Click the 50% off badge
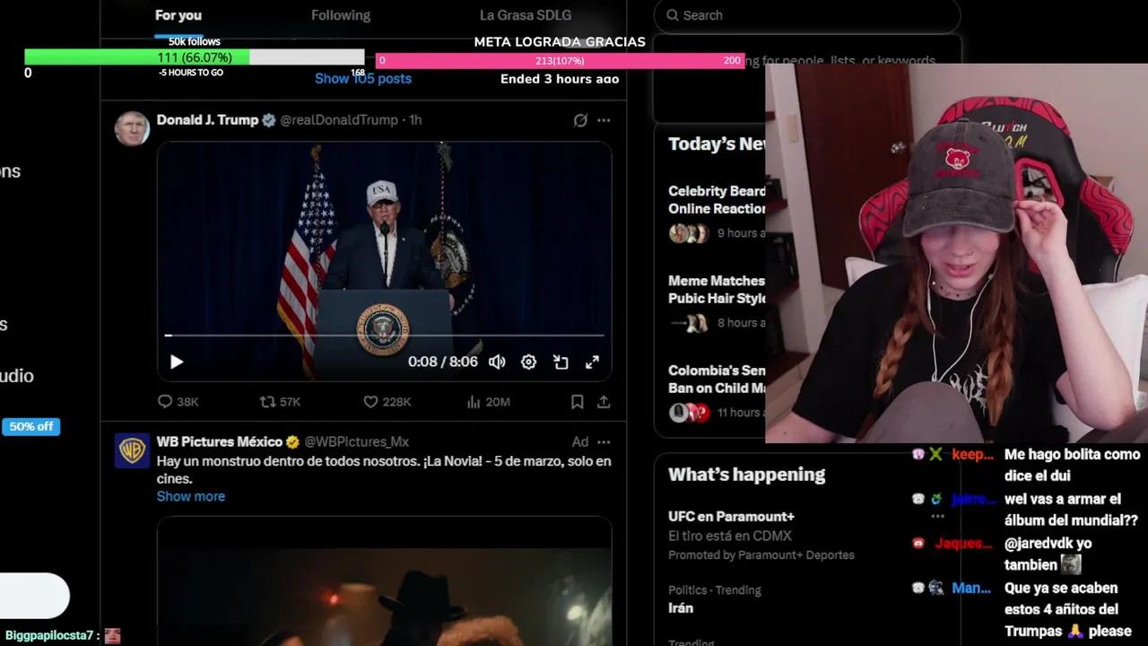The image size is (1148, 646). [x=31, y=427]
